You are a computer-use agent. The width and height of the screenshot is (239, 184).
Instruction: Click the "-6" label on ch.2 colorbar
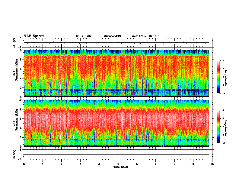(223, 110)
